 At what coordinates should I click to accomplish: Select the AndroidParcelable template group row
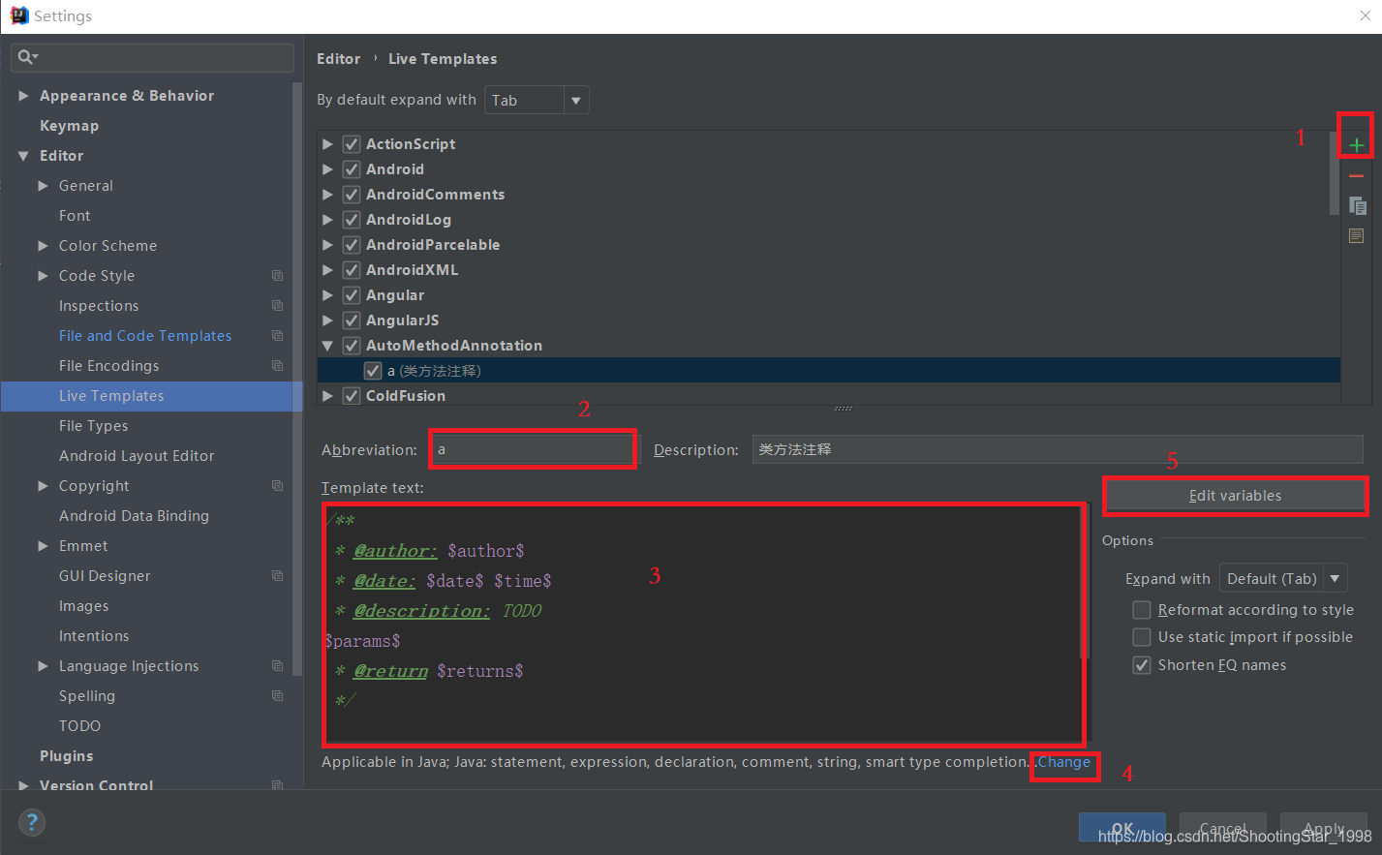pos(829,245)
